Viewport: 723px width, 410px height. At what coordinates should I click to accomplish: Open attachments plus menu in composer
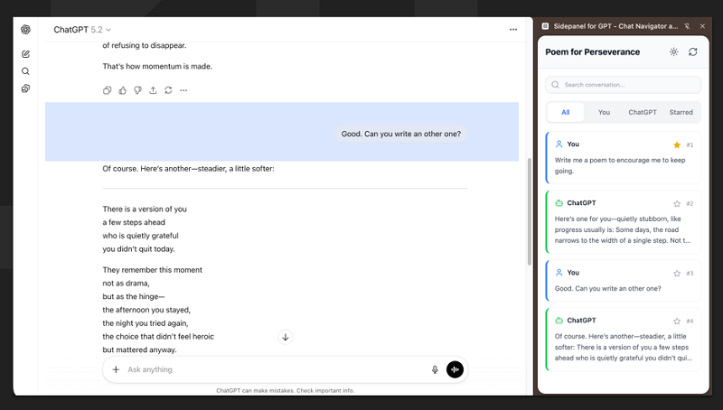click(x=116, y=369)
